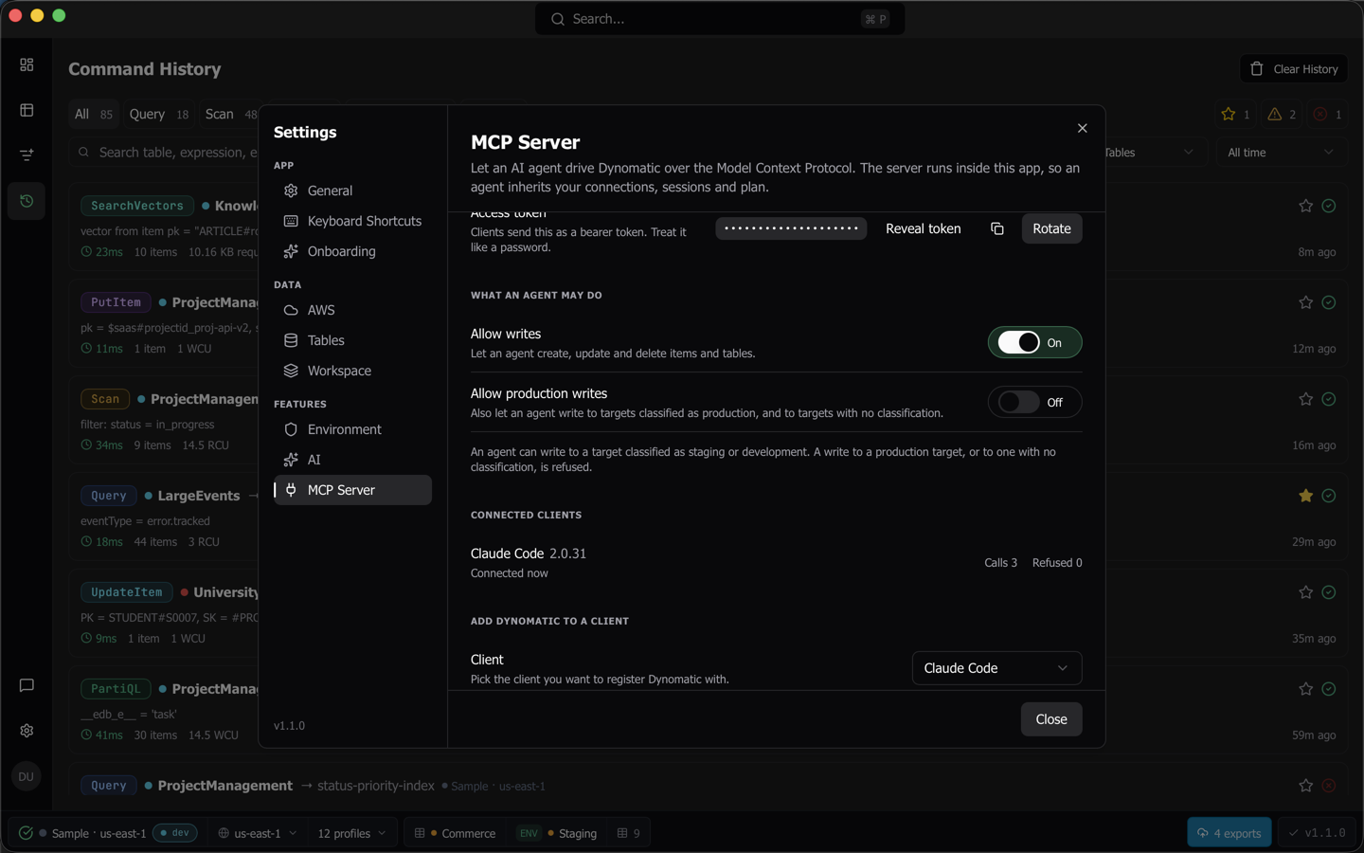Click the connection status check icon in status bar
The height and width of the screenshot is (853, 1364).
coord(26,833)
